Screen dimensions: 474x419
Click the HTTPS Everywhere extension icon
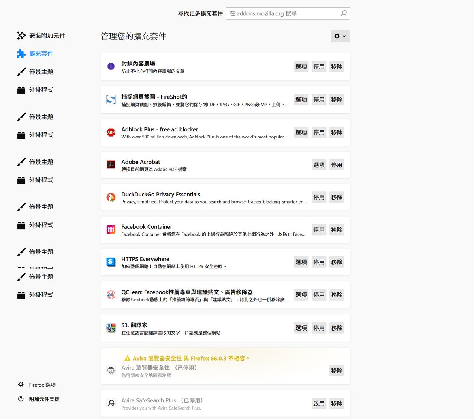point(111,262)
